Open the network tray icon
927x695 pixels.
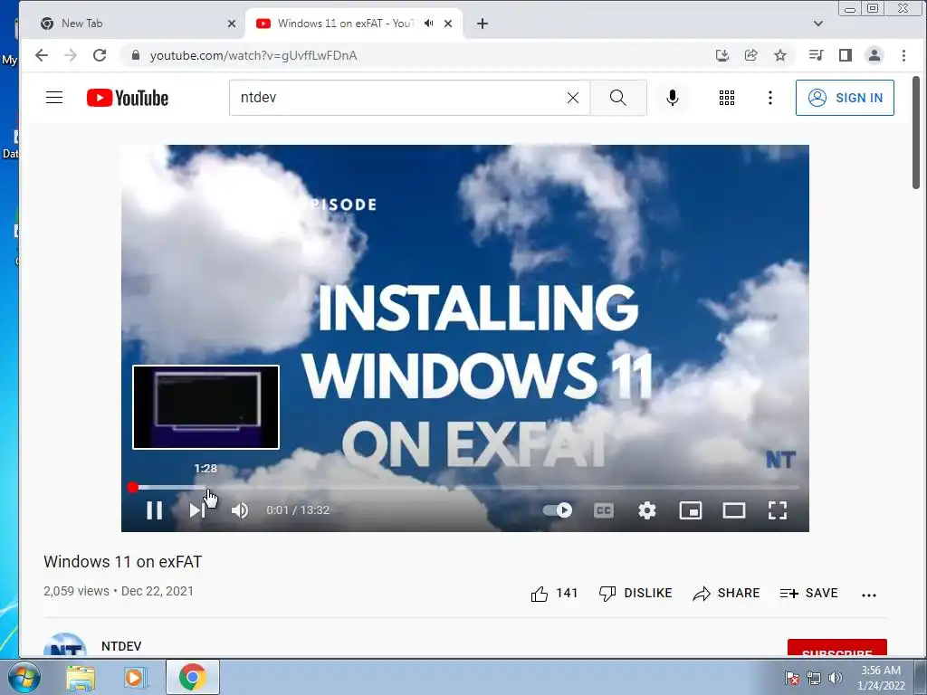[x=814, y=678]
